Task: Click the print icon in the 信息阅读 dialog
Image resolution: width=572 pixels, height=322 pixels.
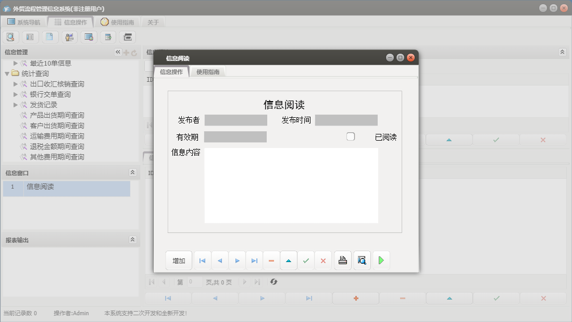Action: point(342,260)
